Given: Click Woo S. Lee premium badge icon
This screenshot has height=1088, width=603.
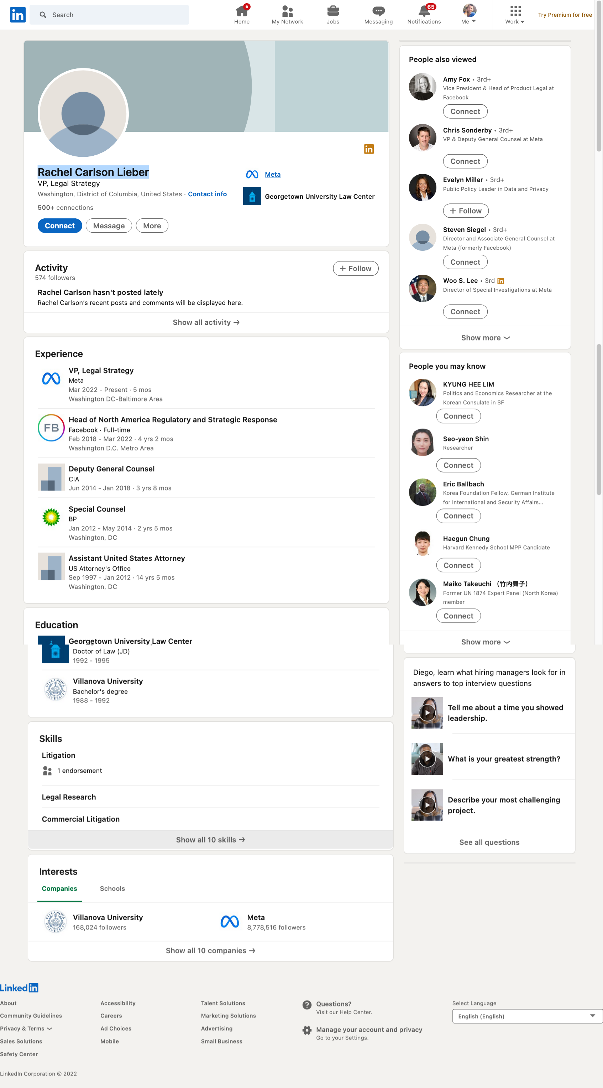Looking at the screenshot, I should [500, 281].
